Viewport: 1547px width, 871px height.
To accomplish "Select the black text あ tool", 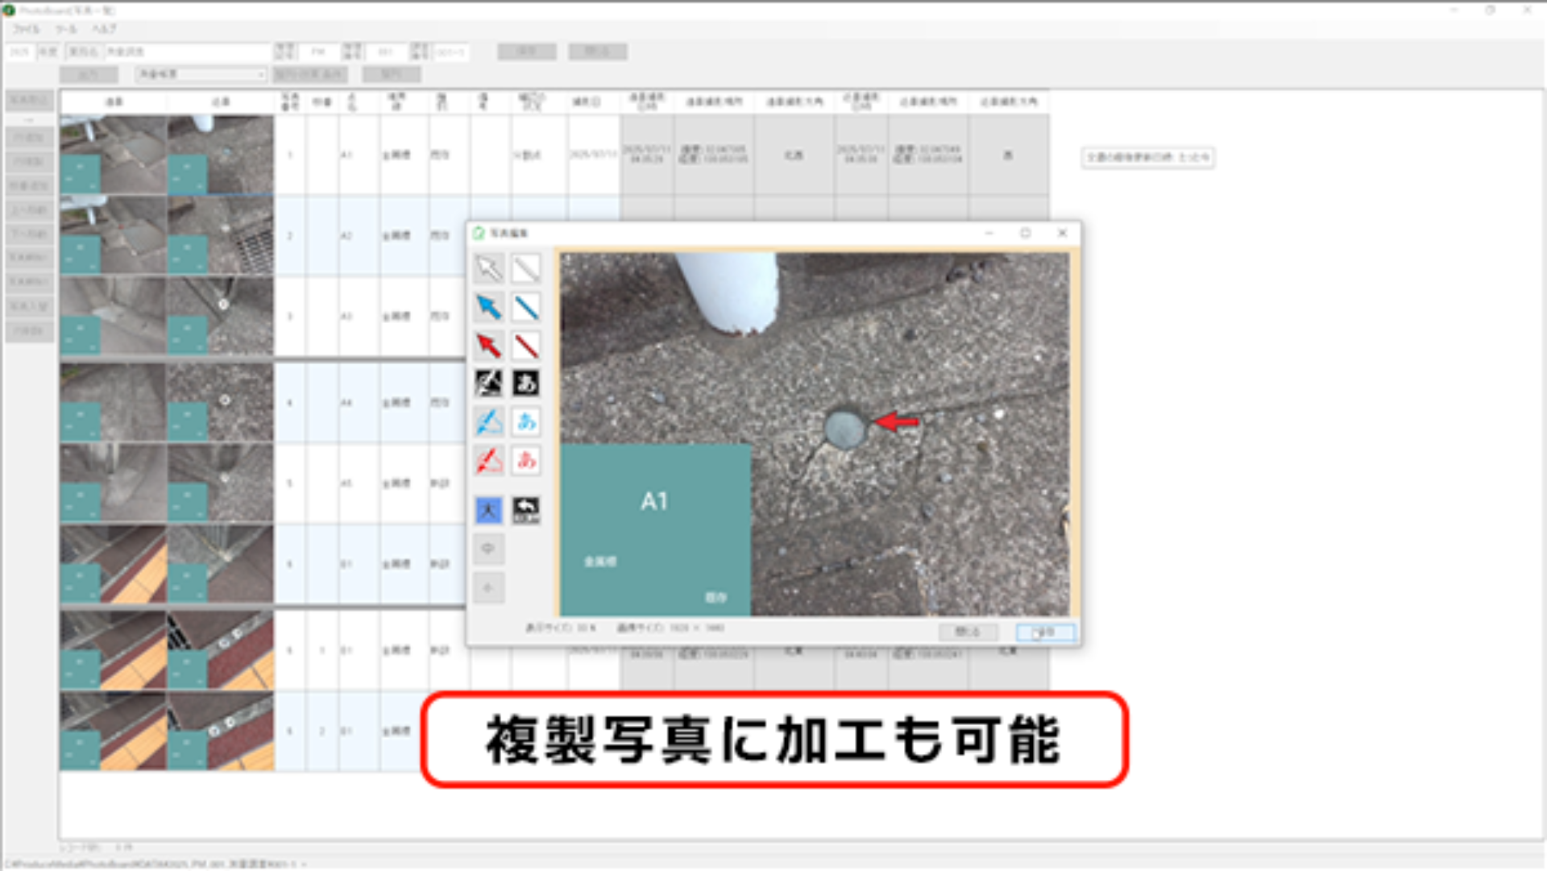I will [526, 384].
